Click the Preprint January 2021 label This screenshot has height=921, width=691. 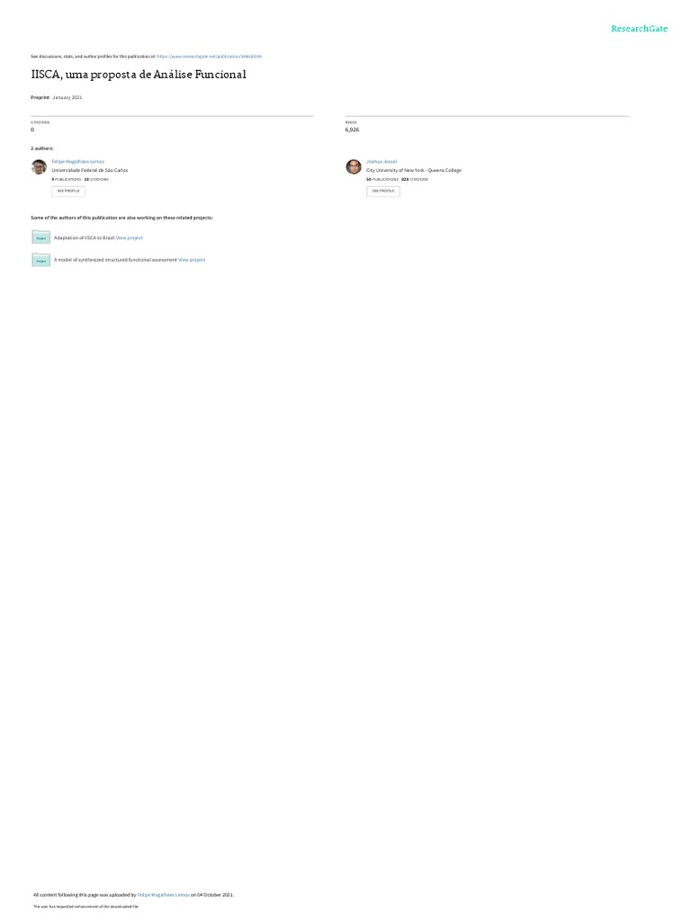[x=57, y=97]
